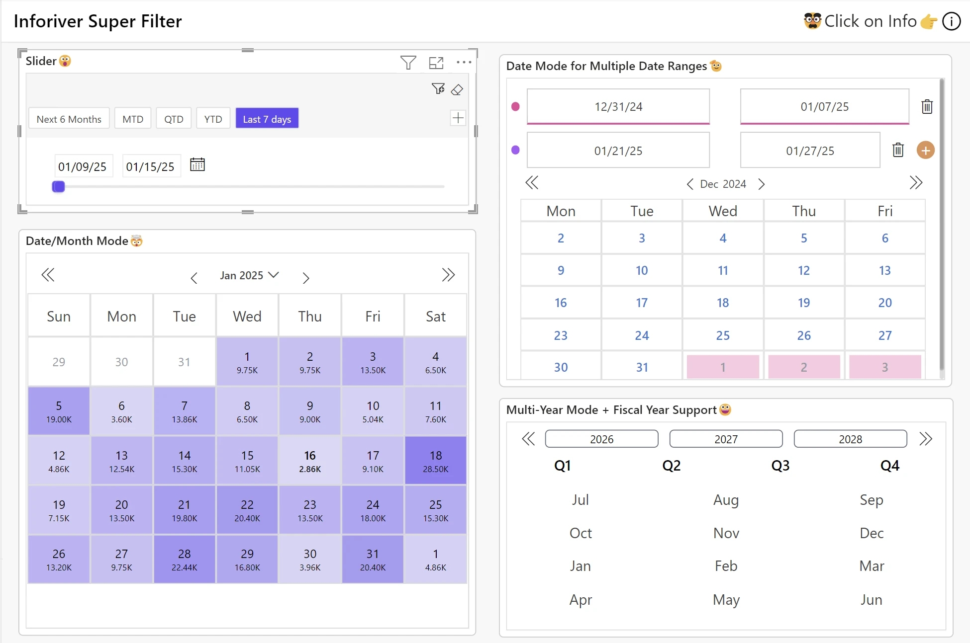
Task: Select MTD preset
Action: tap(133, 119)
